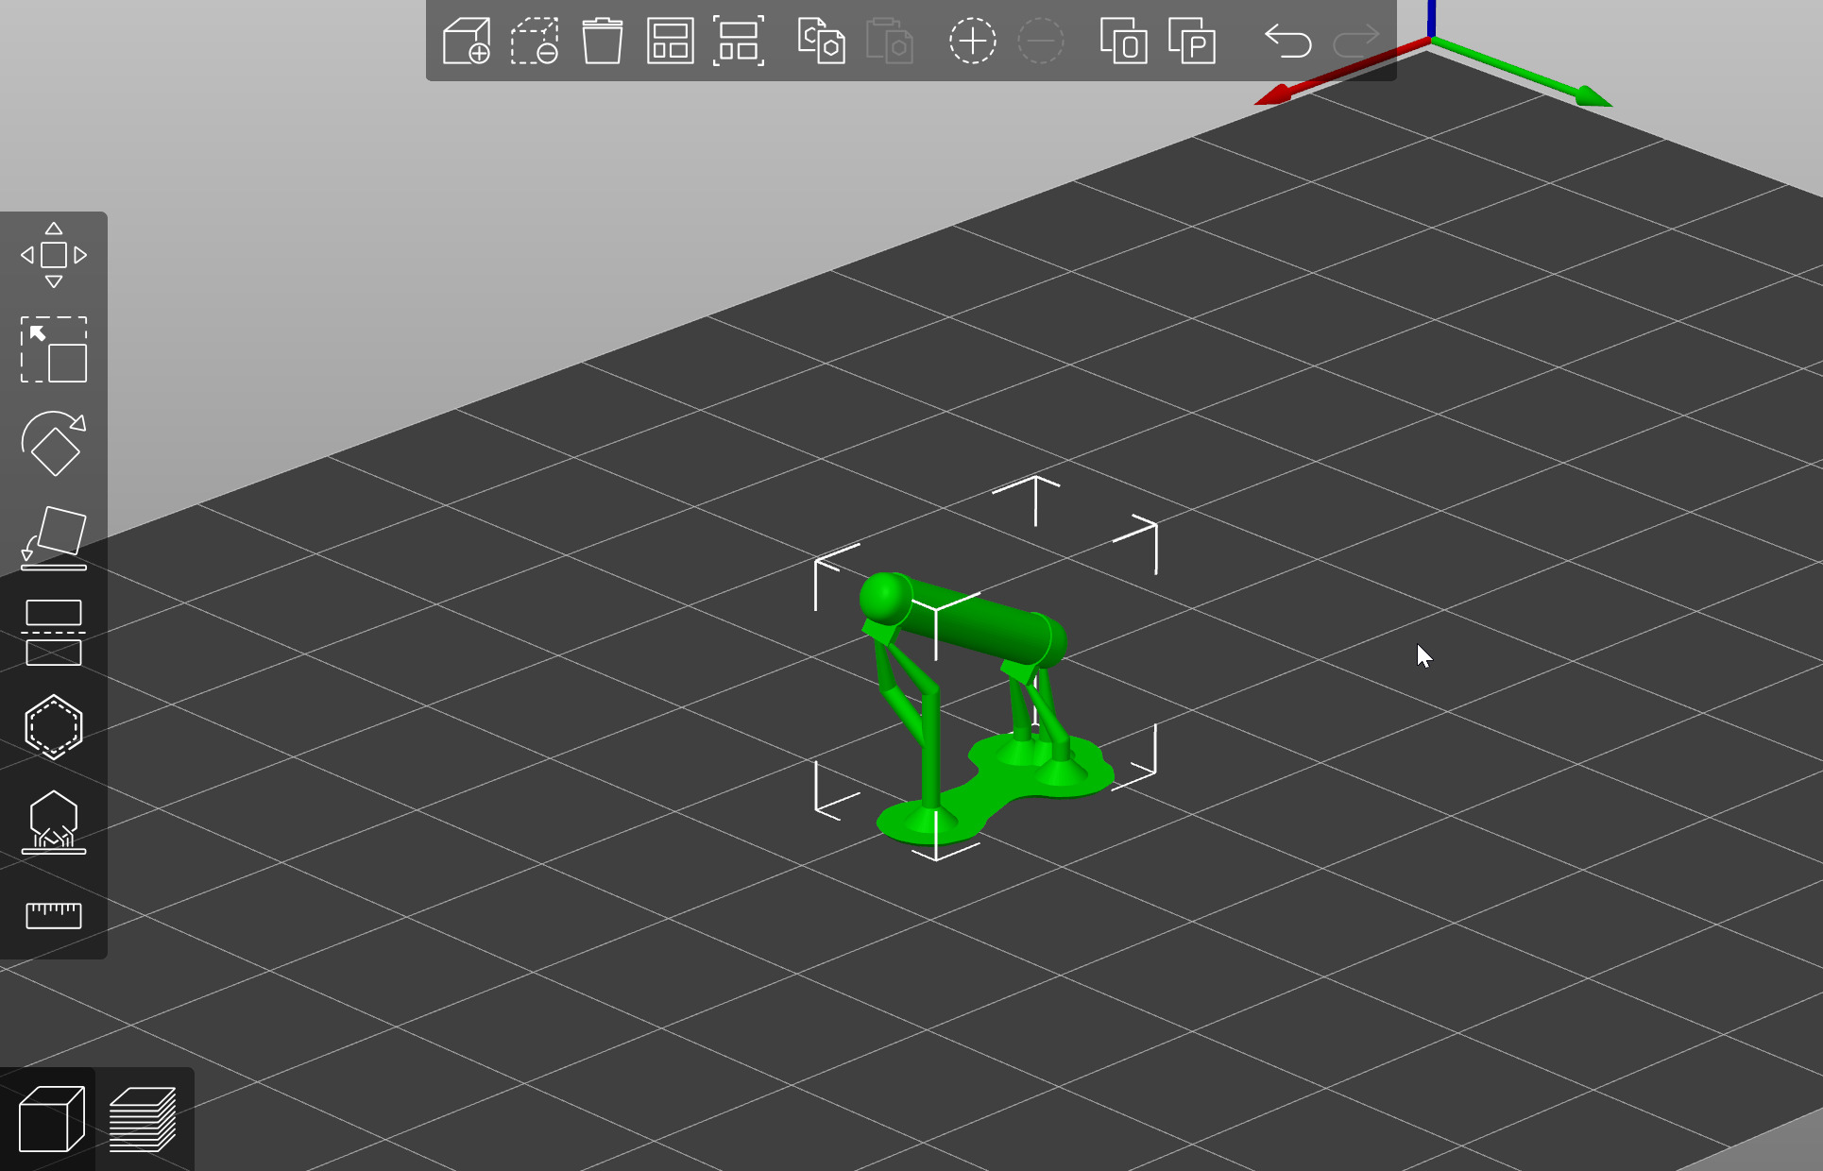Select the Move gizmo tool
The width and height of the screenshot is (1823, 1171).
tap(54, 255)
